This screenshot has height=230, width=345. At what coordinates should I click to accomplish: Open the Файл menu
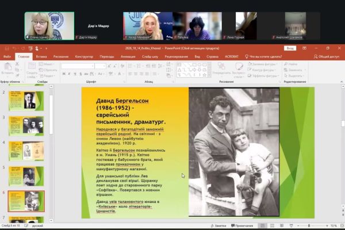7,56
